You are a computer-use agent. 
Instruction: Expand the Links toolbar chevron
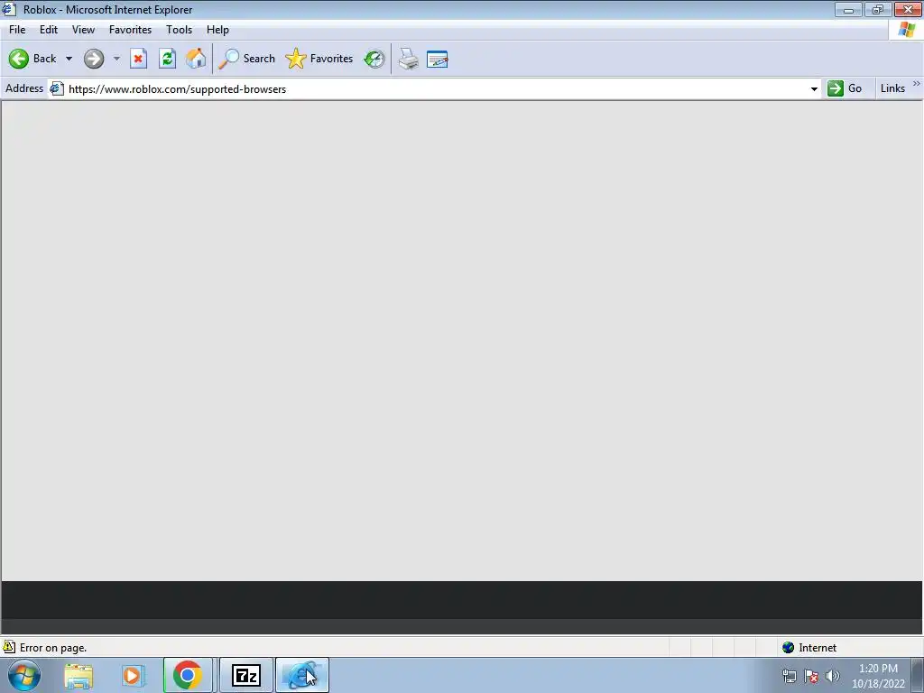(x=917, y=84)
